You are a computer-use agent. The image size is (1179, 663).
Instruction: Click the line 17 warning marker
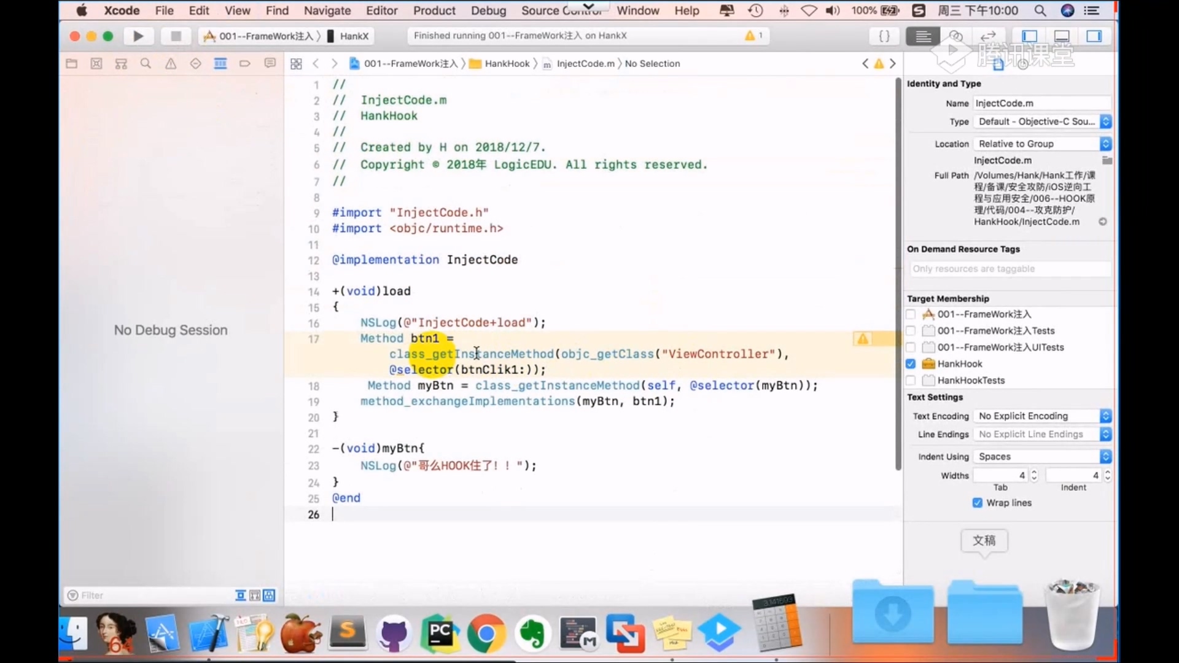(x=863, y=339)
